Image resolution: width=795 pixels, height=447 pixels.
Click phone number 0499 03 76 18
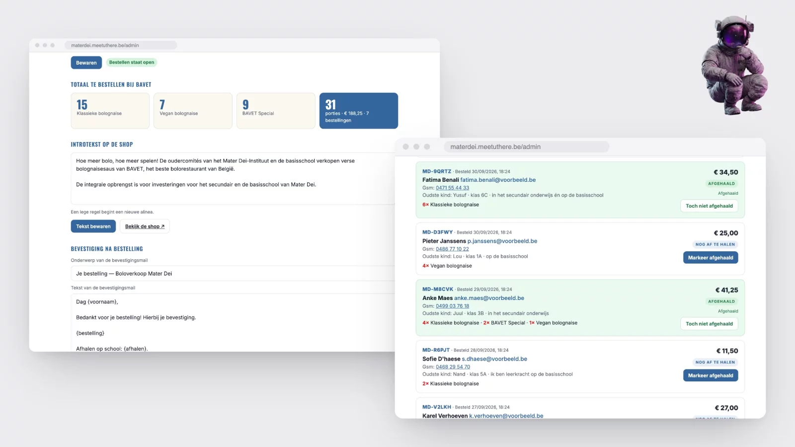(452, 306)
